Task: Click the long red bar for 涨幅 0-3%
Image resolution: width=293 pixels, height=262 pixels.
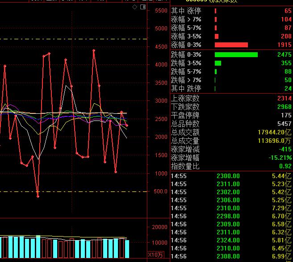Action: click(x=231, y=45)
